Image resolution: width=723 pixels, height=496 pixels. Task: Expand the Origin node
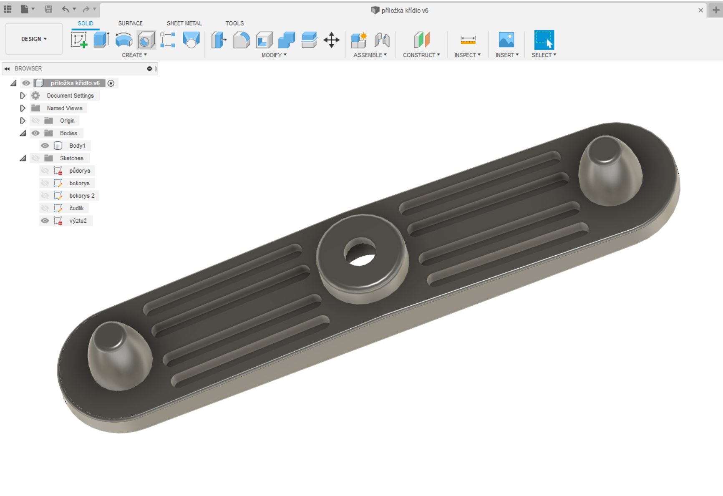click(x=23, y=121)
